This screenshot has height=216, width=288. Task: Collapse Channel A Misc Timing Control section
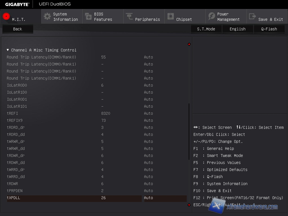tap(8, 50)
